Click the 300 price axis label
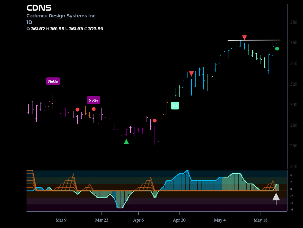The width and height of the screenshot is (303, 228). point(294,104)
